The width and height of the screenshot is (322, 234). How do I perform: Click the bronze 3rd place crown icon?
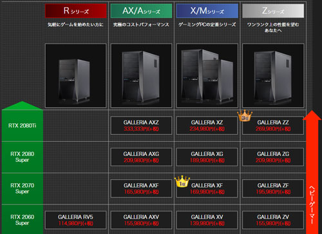pos(245,115)
